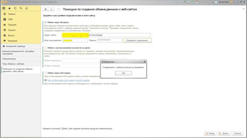The height and width of the screenshot is (138, 247).
Task: Go back with left arrow button
Action: click(x=45, y=9)
